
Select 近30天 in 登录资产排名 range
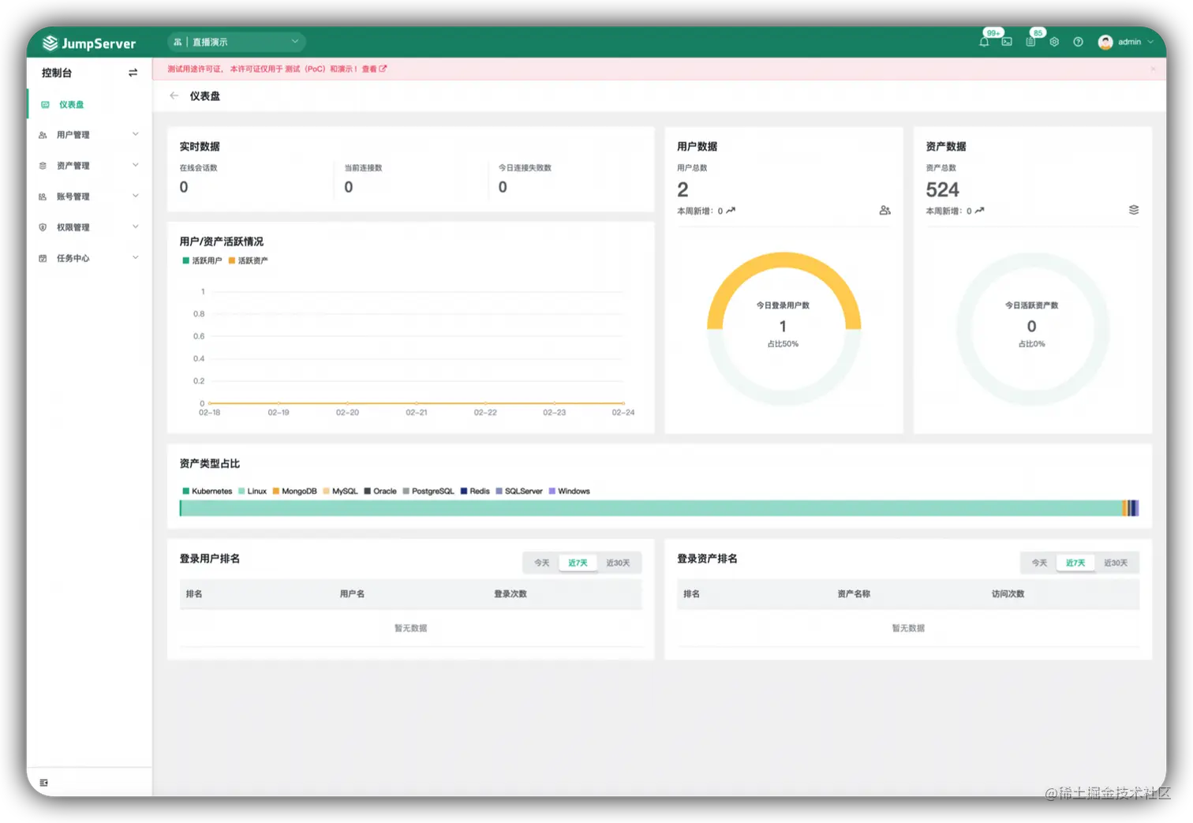pos(1116,563)
